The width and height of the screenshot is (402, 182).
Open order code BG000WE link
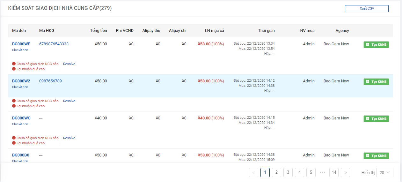(21, 44)
